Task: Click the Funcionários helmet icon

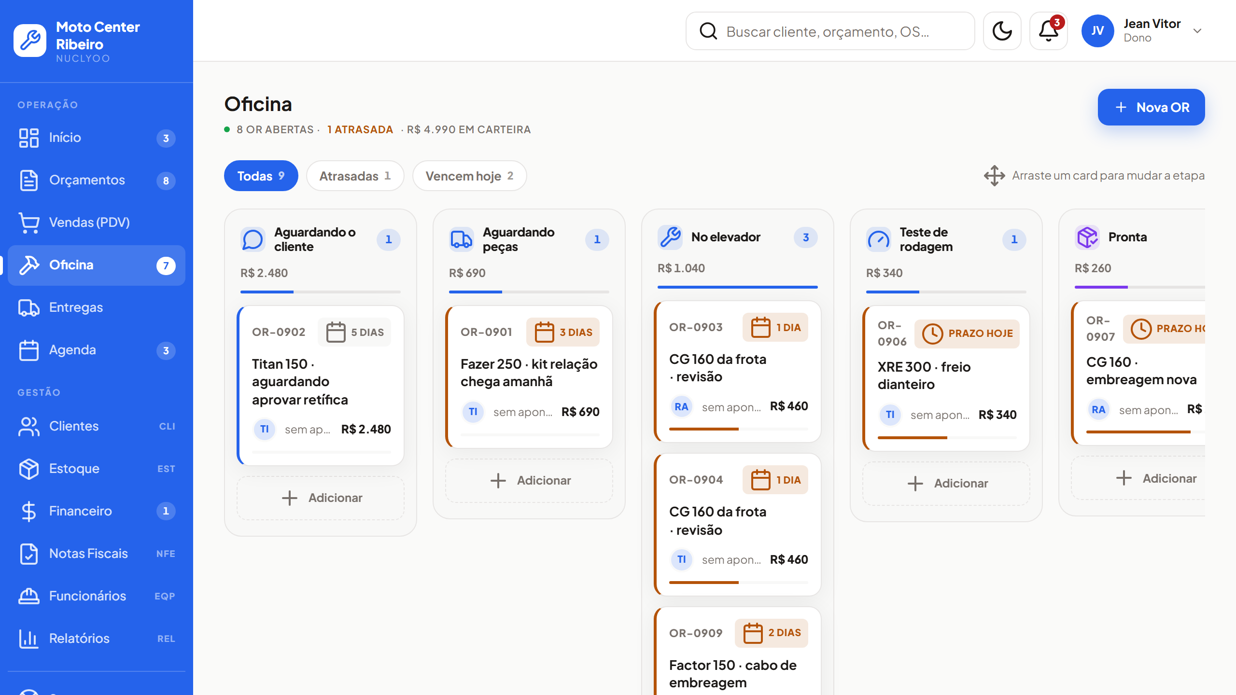Action: pyautogui.click(x=29, y=596)
